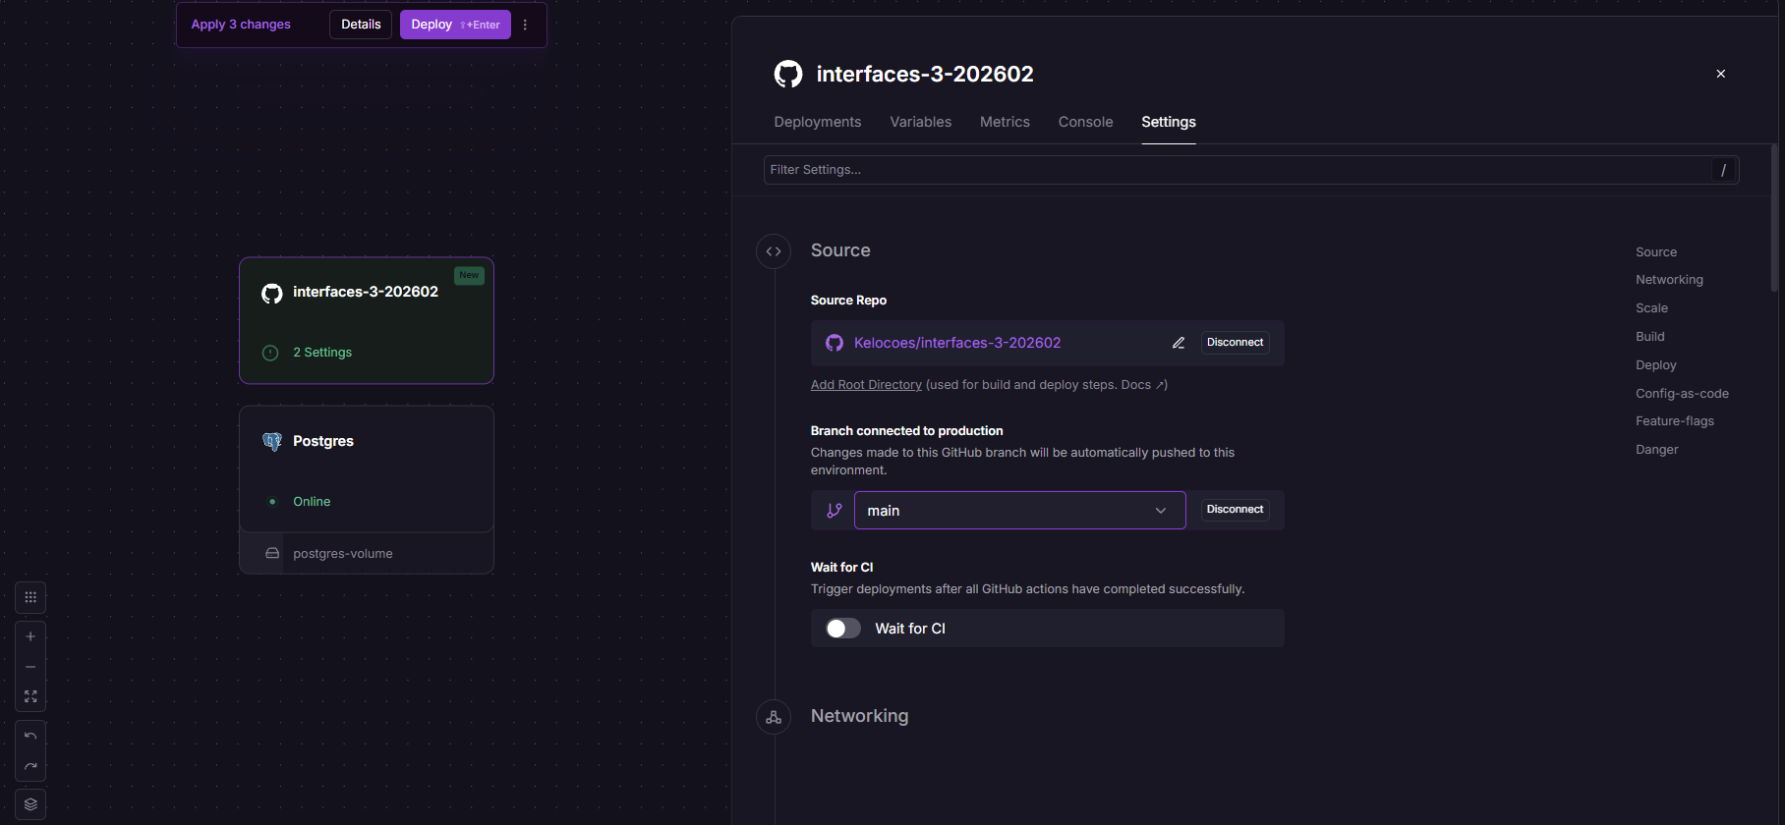This screenshot has width=1785, height=825.
Task: Zoom in on canvas with plus icon
Action: point(30,636)
